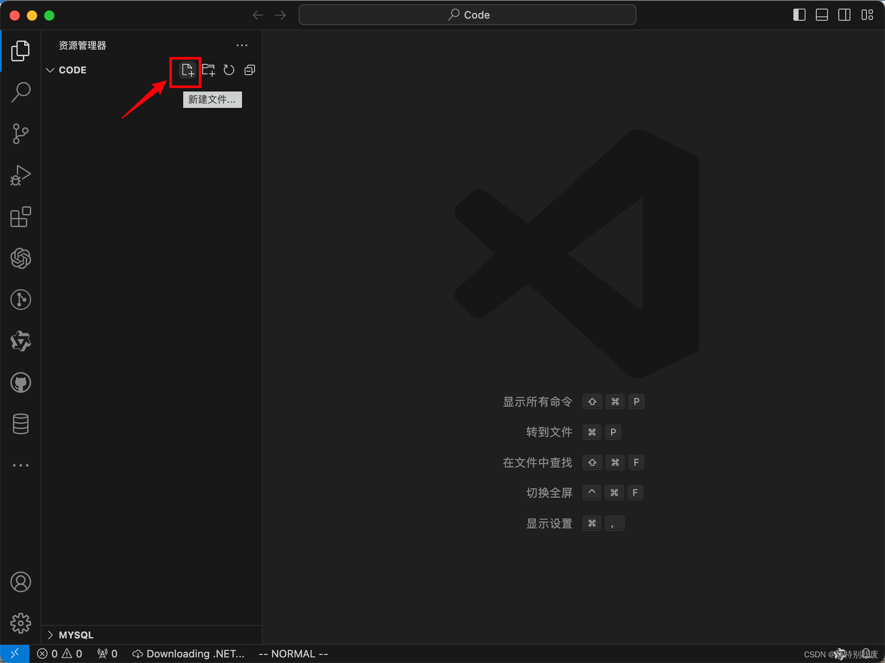Screen dimensions: 885x663
Task: Close the window with the red button
Action: point(15,16)
